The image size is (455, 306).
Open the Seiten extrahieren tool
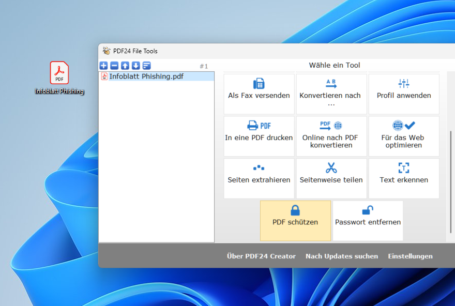click(259, 178)
